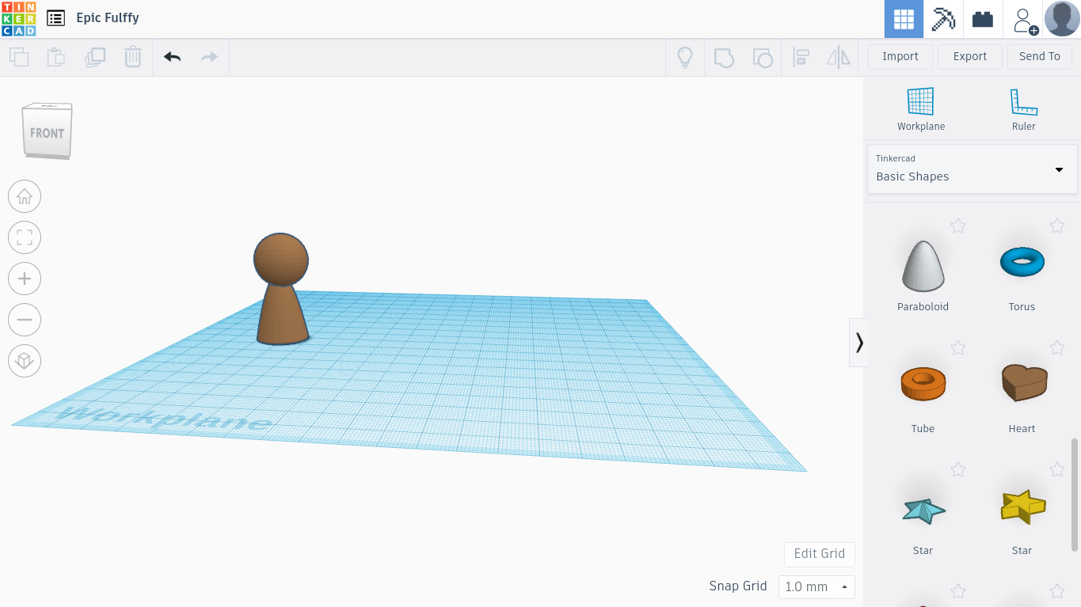Favorite the Paraboloid shape star

[x=958, y=226]
